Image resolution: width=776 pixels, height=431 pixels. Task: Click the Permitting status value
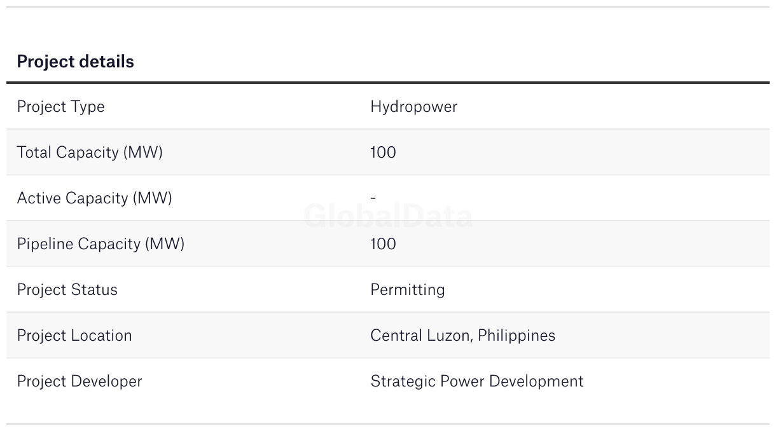click(407, 290)
